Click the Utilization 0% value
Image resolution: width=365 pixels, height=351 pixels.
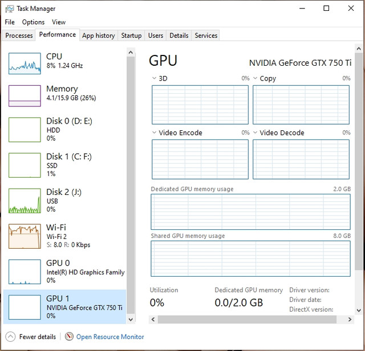pos(157,302)
